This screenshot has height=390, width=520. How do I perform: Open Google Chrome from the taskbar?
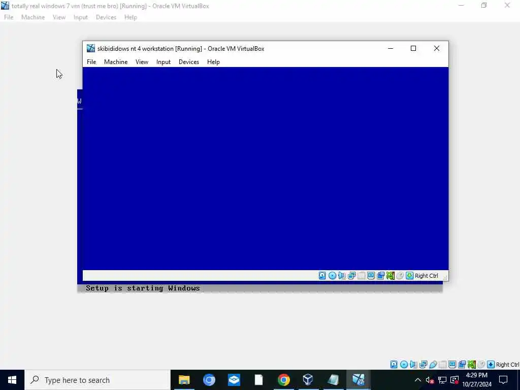(x=283, y=380)
